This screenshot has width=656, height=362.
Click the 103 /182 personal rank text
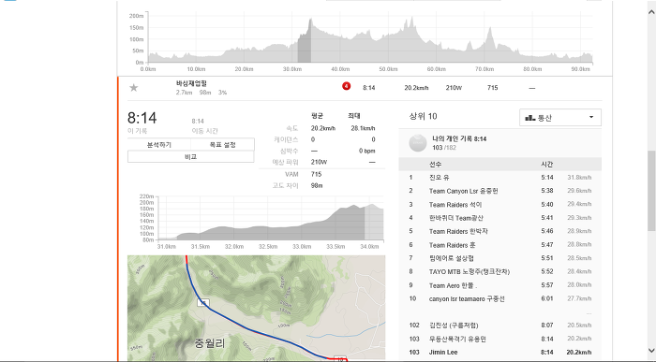point(444,148)
